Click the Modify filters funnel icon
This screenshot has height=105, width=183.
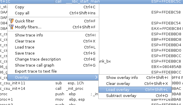tap(11, 27)
